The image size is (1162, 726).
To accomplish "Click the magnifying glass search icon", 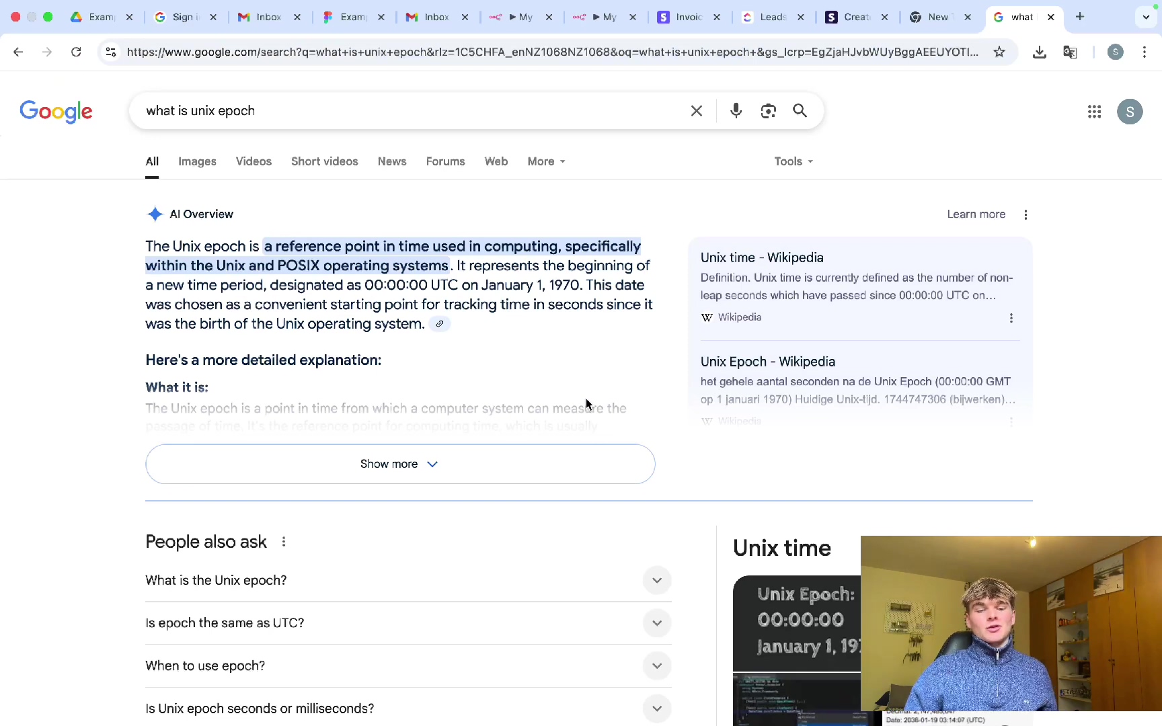I will pyautogui.click(x=800, y=111).
